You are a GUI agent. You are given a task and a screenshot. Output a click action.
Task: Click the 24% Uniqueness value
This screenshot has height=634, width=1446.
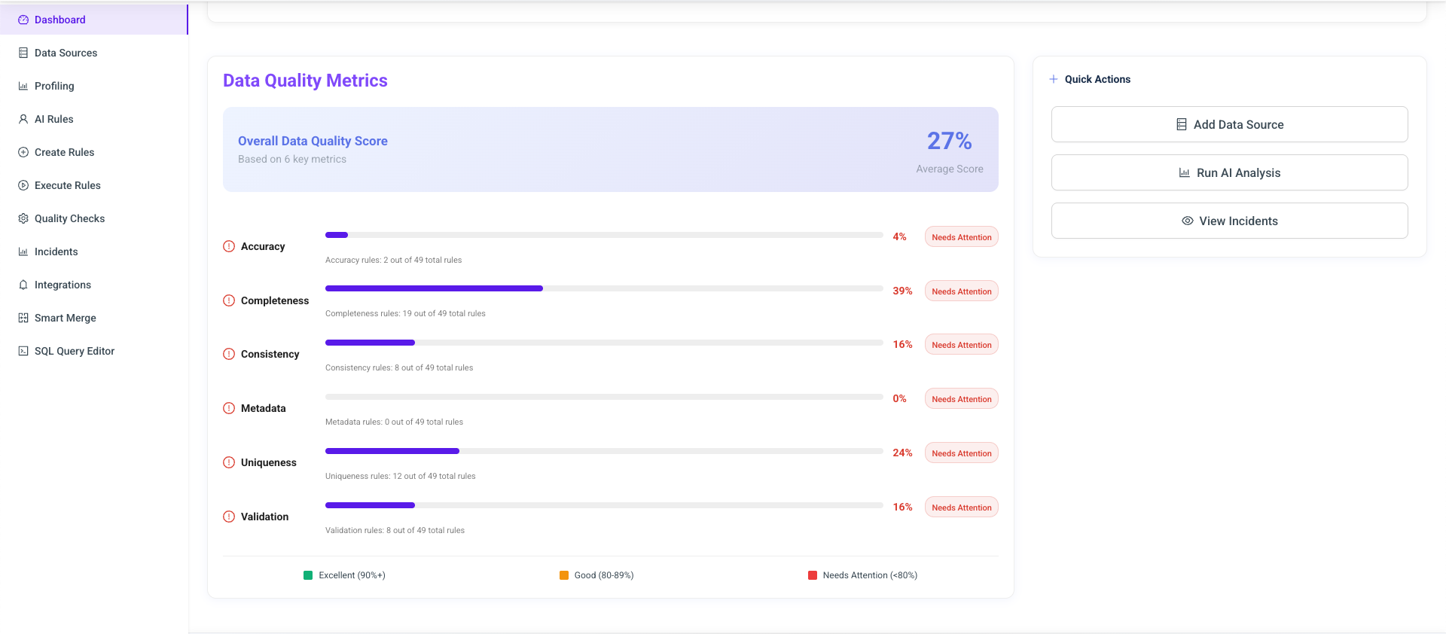tap(902, 453)
